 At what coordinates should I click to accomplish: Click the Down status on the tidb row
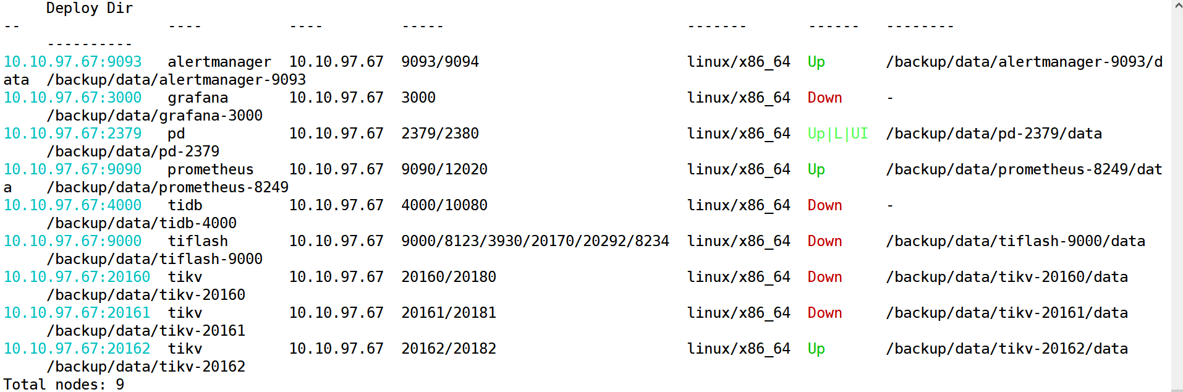[x=825, y=205]
